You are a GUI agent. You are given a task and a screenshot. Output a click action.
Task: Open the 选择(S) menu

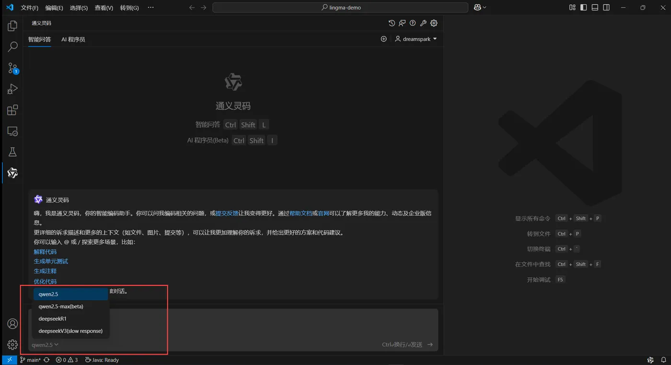pyautogui.click(x=79, y=8)
